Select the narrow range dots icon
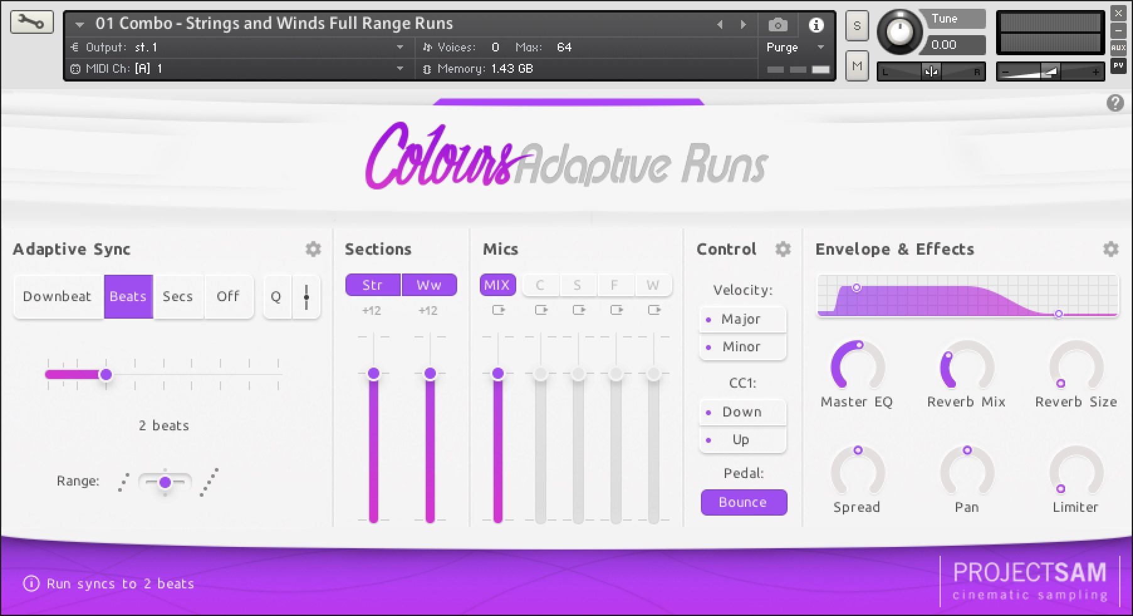Viewport: 1133px width, 616px height. tap(124, 482)
